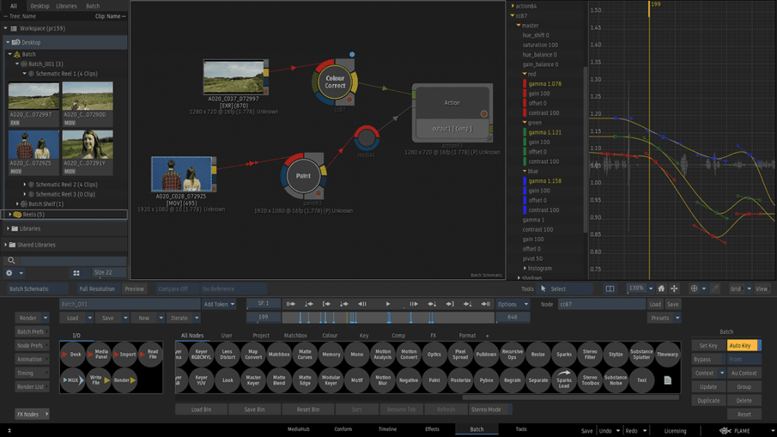Toggle Stereo Mode below the node bin

(x=486, y=410)
